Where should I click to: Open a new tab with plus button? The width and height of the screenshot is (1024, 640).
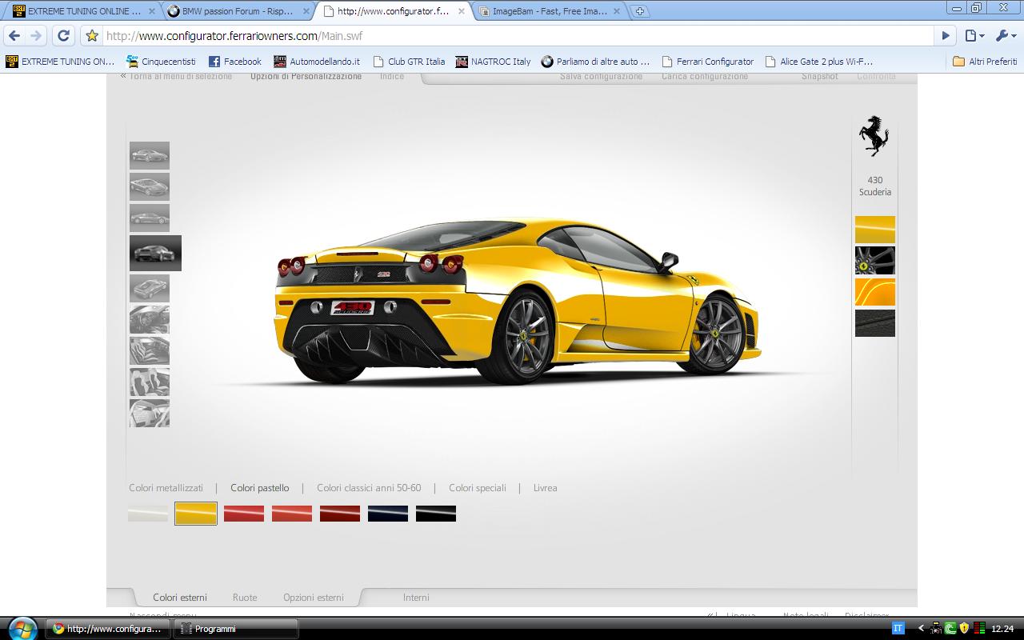click(x=639, y=11)
